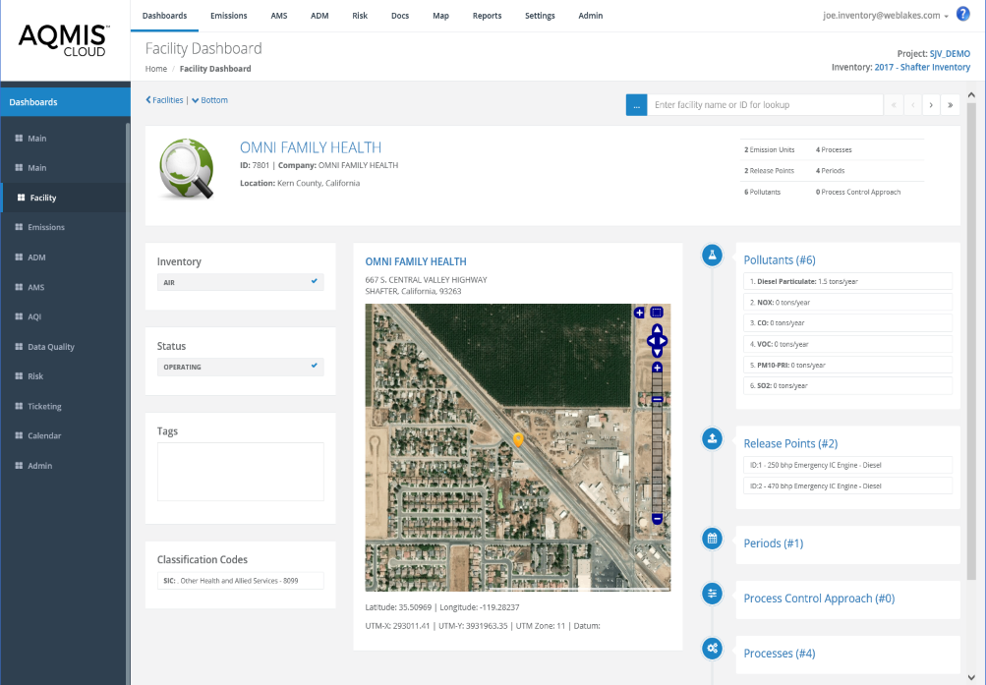
Task: Pan the map right with arrow
Action: 664,341
